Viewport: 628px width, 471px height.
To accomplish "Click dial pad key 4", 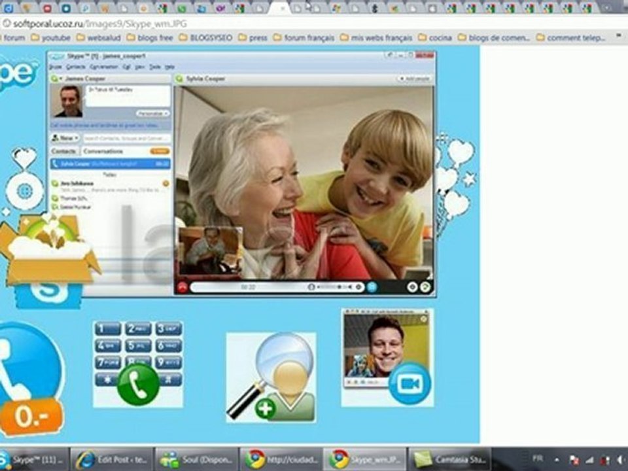I will tap(108, 345).
